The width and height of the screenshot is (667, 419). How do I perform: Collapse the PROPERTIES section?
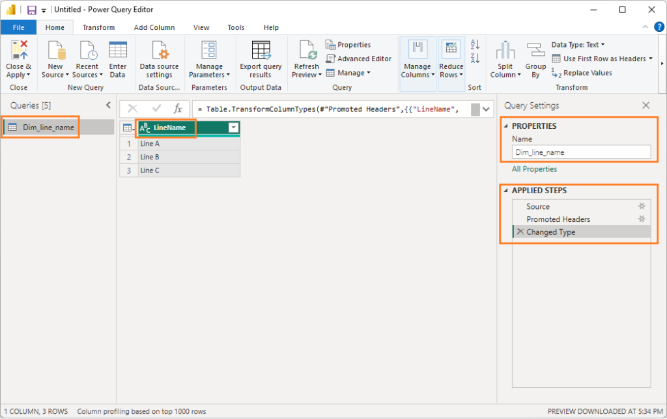pos(505,126)
